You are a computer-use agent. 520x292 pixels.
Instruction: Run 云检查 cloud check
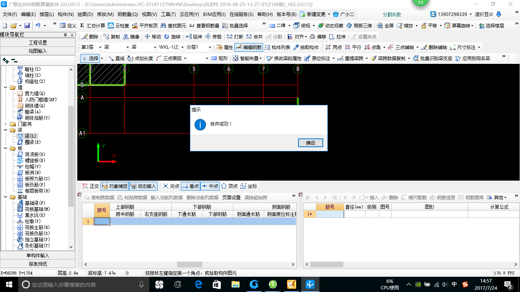point(118,25)
